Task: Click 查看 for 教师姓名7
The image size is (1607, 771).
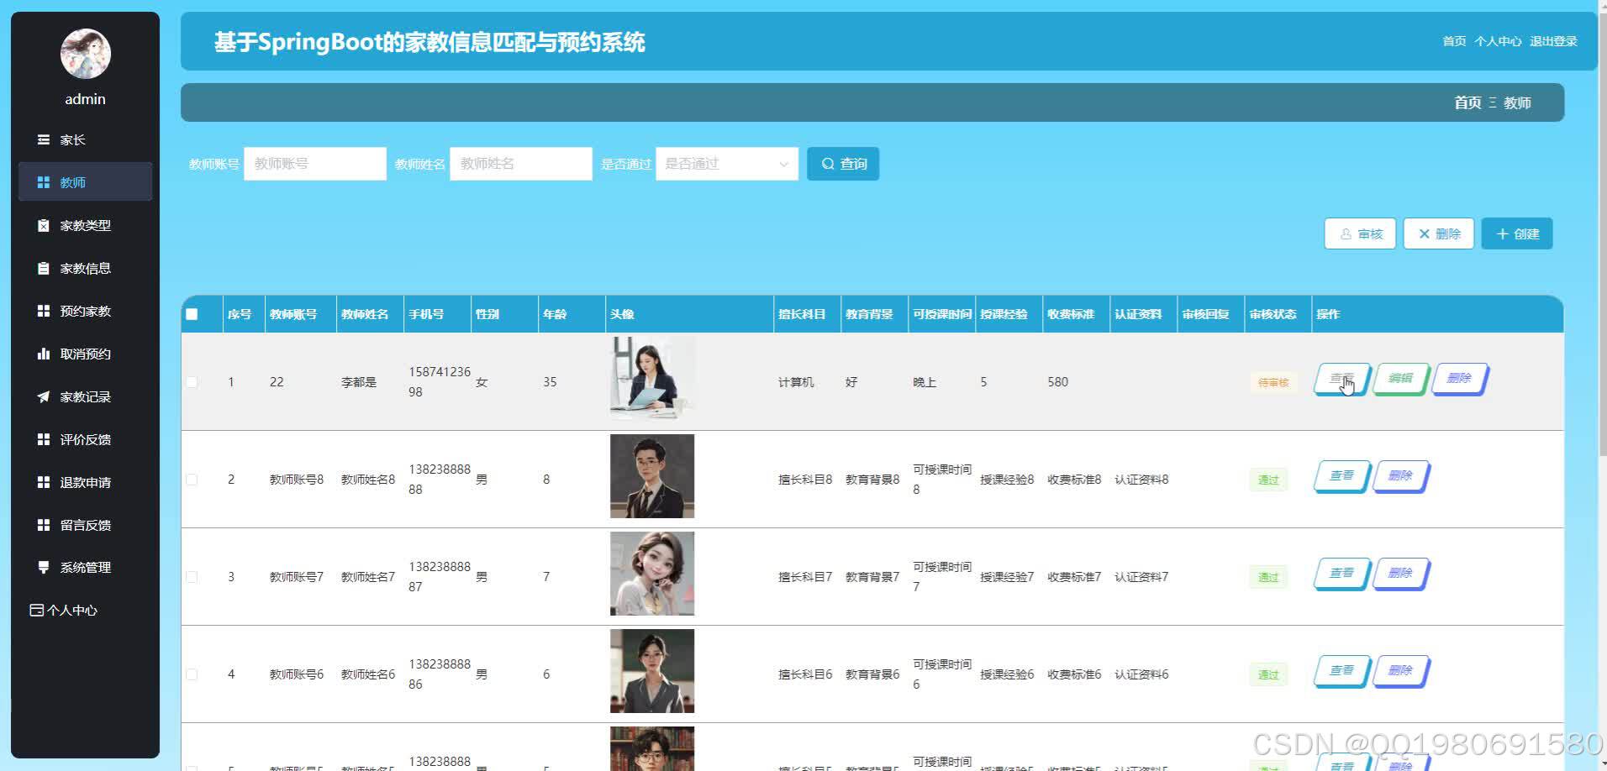Action: pos(1342,574)
